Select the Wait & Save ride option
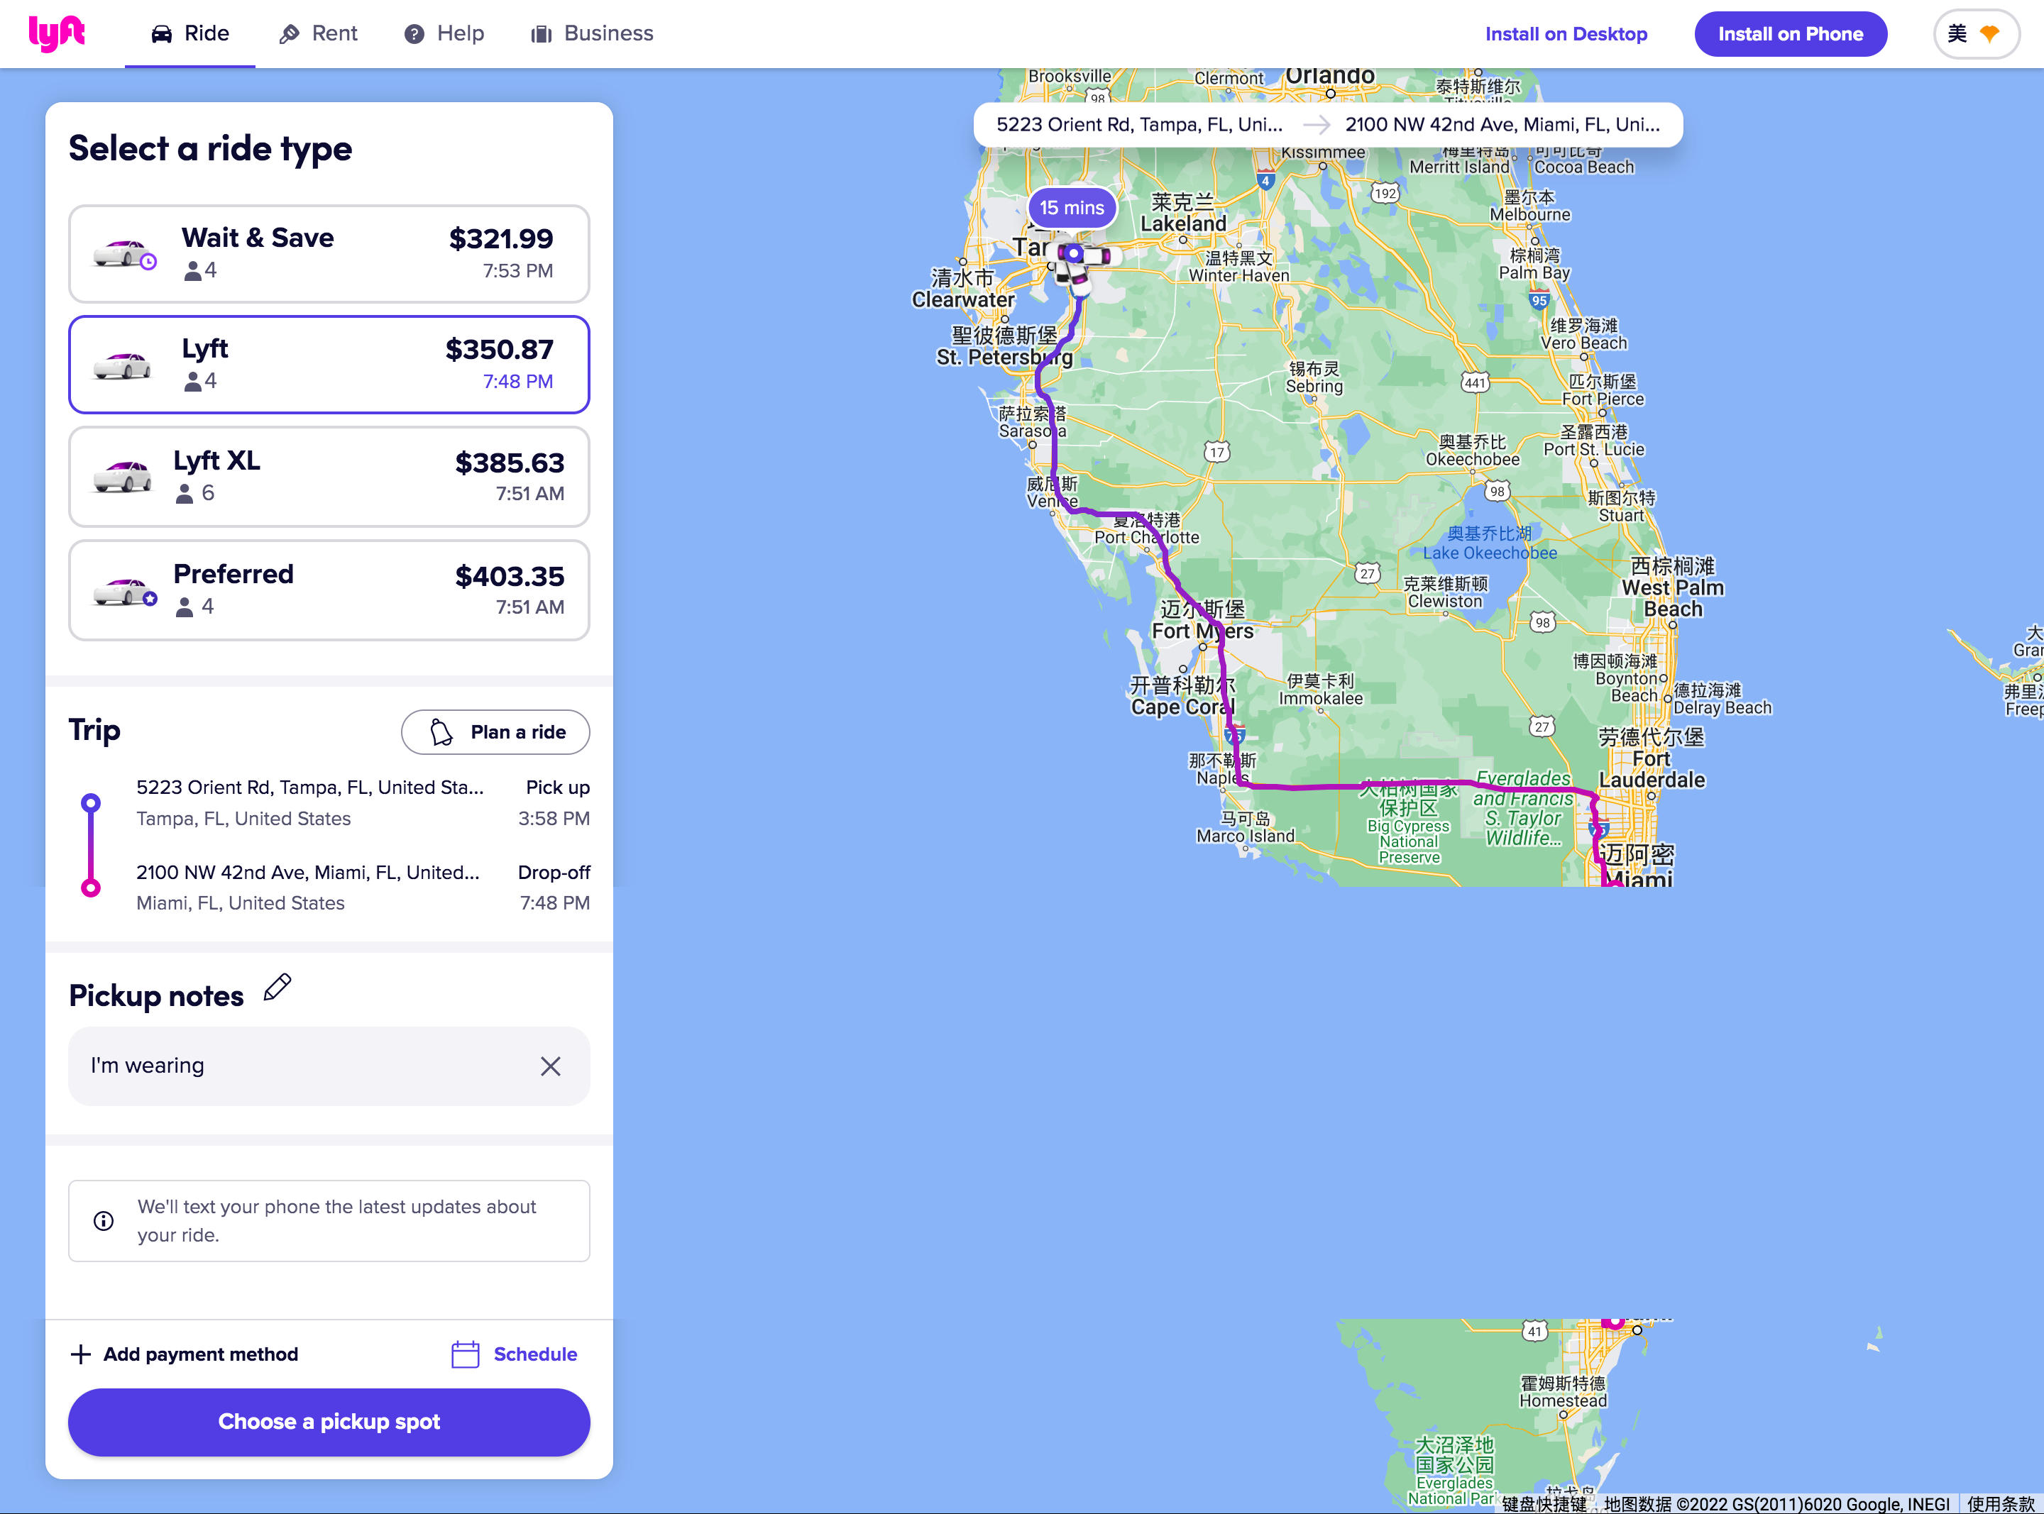Image resolution: width=2044 pixels, height=1514 pixels. pos(329,254)
